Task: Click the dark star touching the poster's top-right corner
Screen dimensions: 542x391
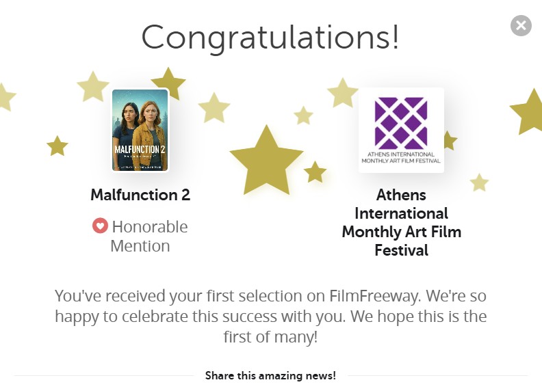Action: point(170,83)
